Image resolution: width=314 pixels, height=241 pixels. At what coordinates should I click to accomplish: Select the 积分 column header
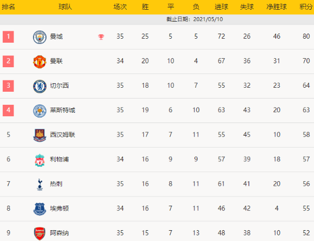point(306,7)
